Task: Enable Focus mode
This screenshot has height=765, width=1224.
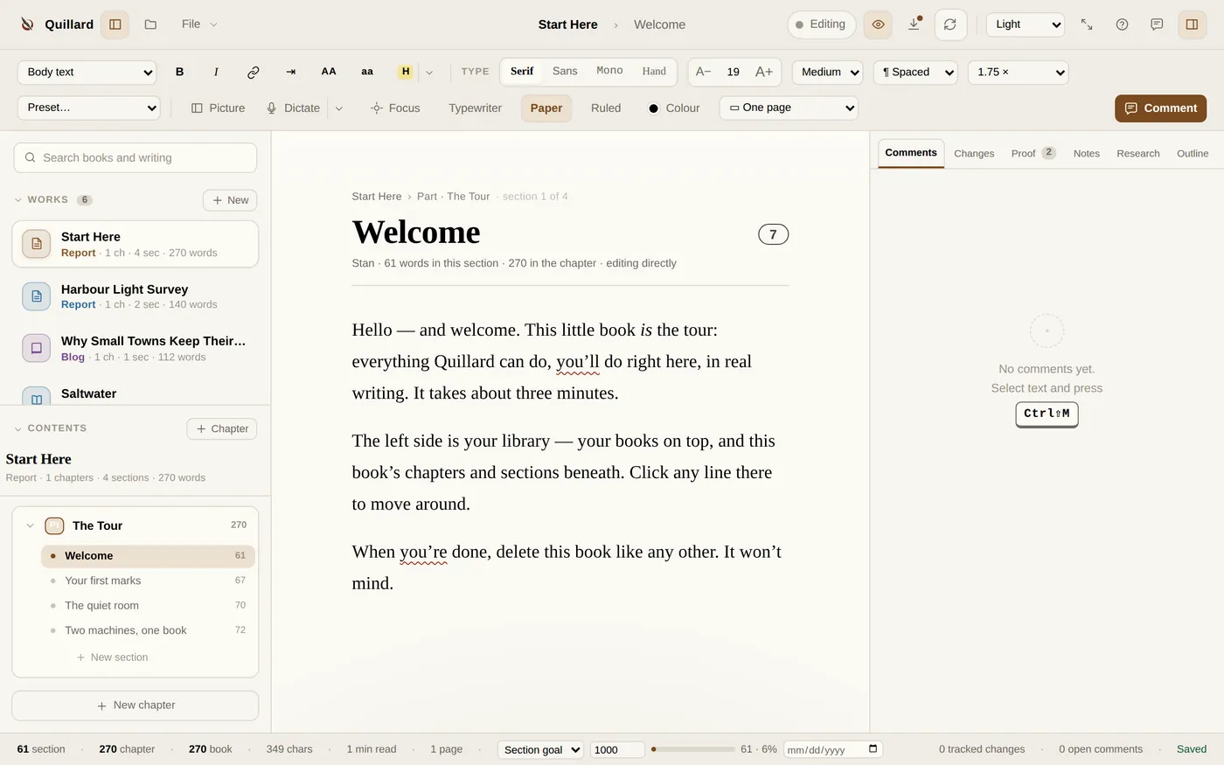Action: [395, 108]
